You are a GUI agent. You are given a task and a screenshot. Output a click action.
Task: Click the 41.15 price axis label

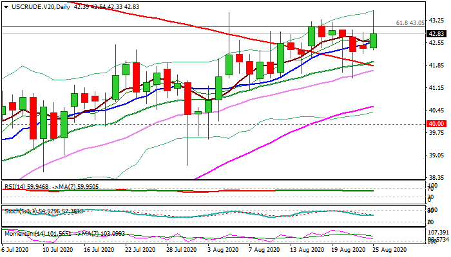tap(437, 88)
